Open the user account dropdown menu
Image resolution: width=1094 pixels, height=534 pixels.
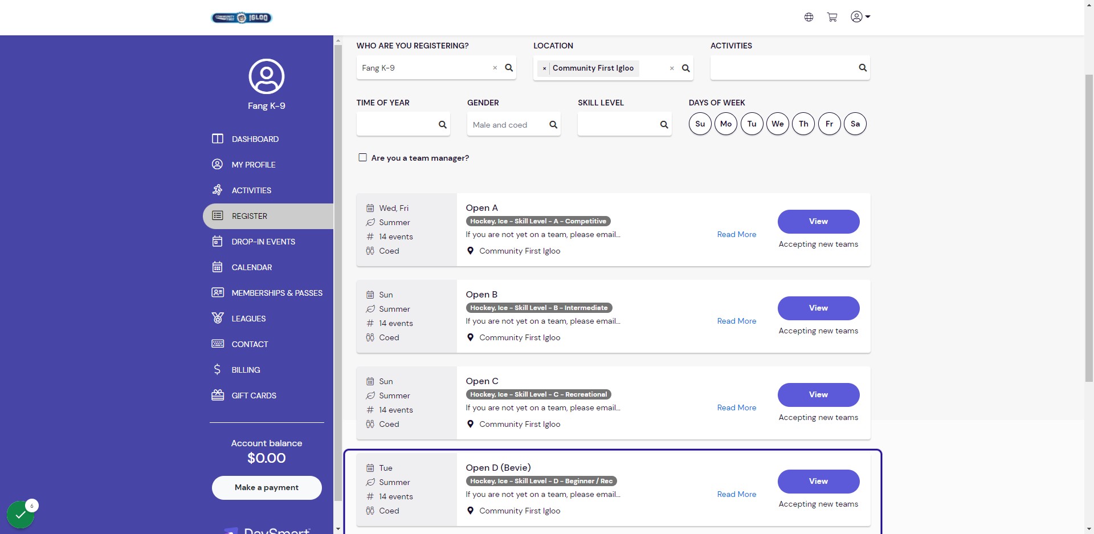point(860,17)
